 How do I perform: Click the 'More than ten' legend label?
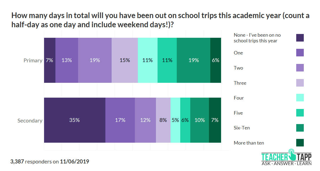pos(249,143)
